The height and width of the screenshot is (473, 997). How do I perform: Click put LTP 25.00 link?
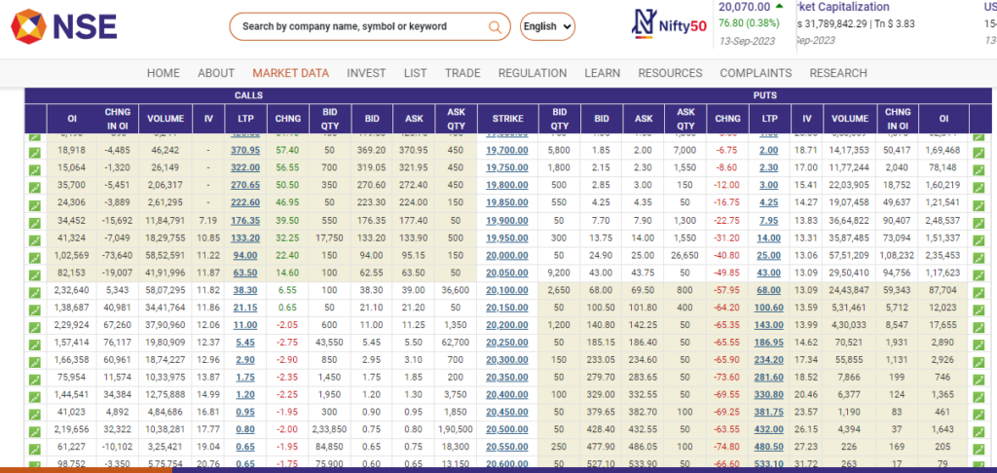[x=768, y=255]
